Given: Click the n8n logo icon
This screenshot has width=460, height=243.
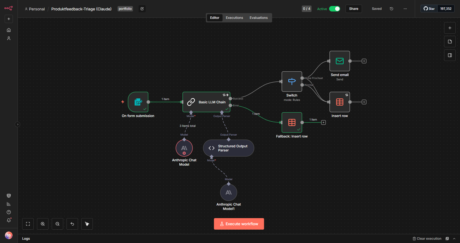Looking at the screenshot, I should click(x=8, y=8).
